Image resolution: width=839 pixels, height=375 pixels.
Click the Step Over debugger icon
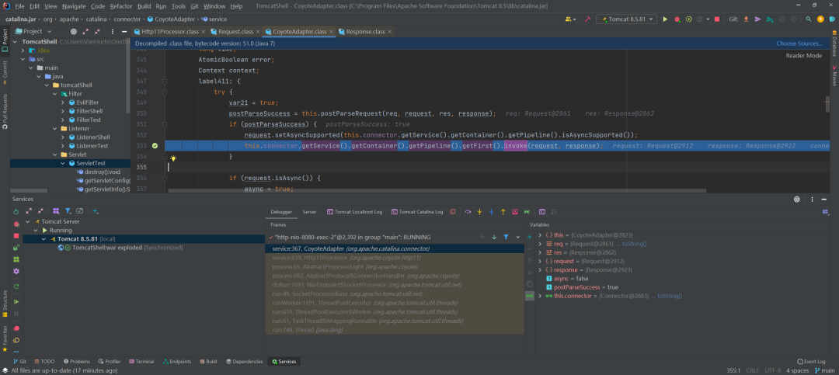468,212
